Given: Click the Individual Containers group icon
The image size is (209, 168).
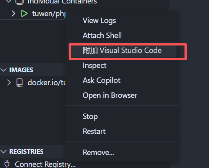Looking at the screenshot, I should tap(20, 2).
